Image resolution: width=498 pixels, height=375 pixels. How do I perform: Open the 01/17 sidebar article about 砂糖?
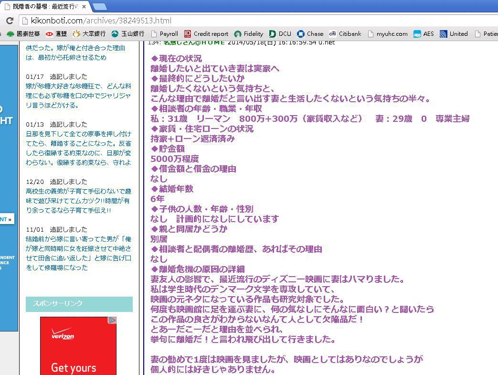point(78,96)
